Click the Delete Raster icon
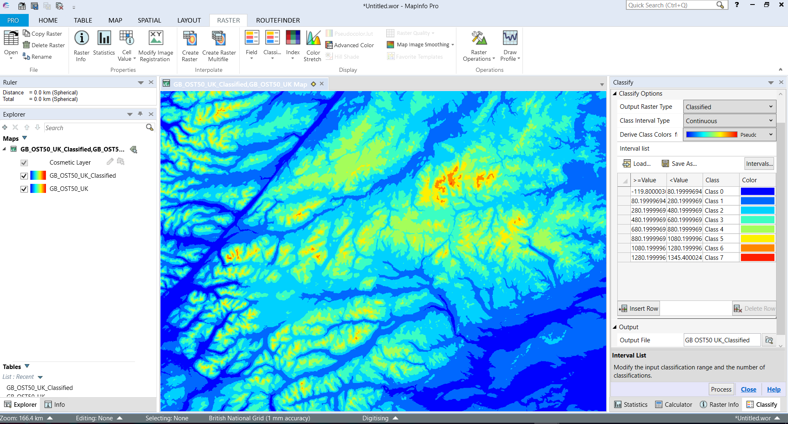The width and height of the screenshot is (788, 424). (x=26, y=45)
